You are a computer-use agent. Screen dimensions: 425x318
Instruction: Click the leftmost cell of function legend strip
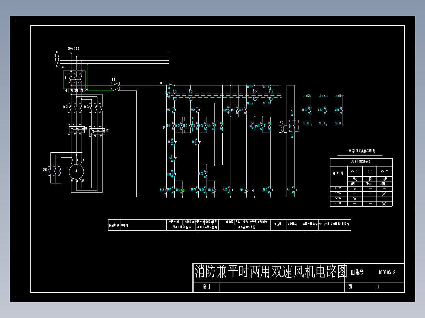[114, 225]
